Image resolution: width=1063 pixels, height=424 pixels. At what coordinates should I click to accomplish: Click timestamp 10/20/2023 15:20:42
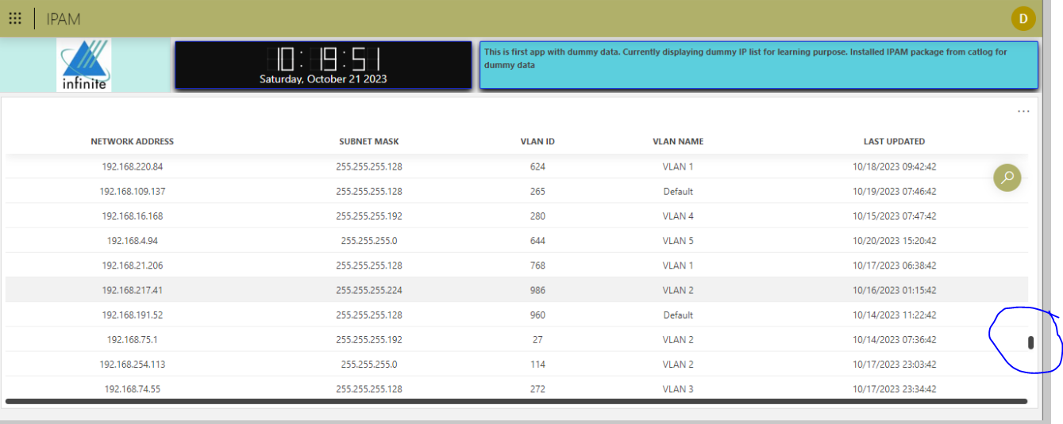pos(895,241)
